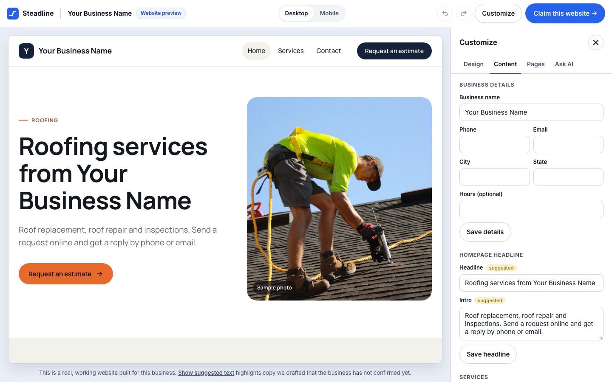Close the Customize panel
Image resolution: width=612 pixels, height=382 pixels.
(596, 42)
